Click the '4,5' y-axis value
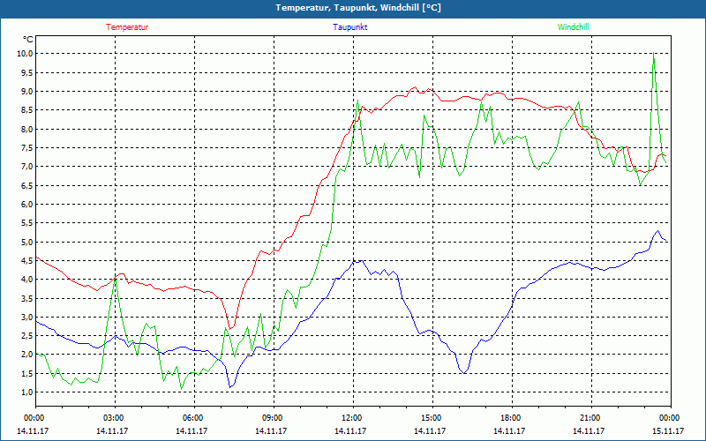 tap(27, 260)
